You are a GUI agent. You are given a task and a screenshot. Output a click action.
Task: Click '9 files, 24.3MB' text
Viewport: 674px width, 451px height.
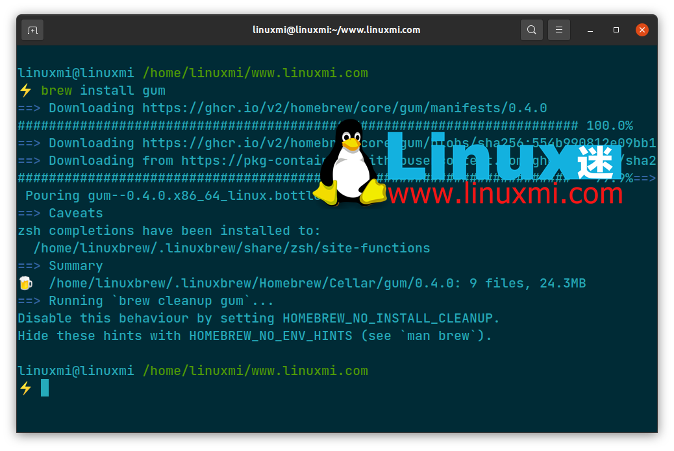527,284
